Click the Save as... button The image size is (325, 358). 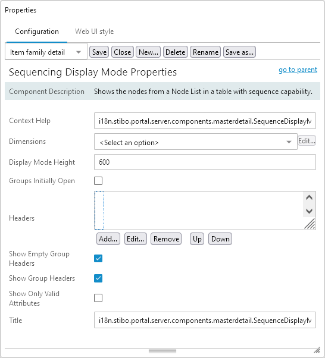click(239, 52)
